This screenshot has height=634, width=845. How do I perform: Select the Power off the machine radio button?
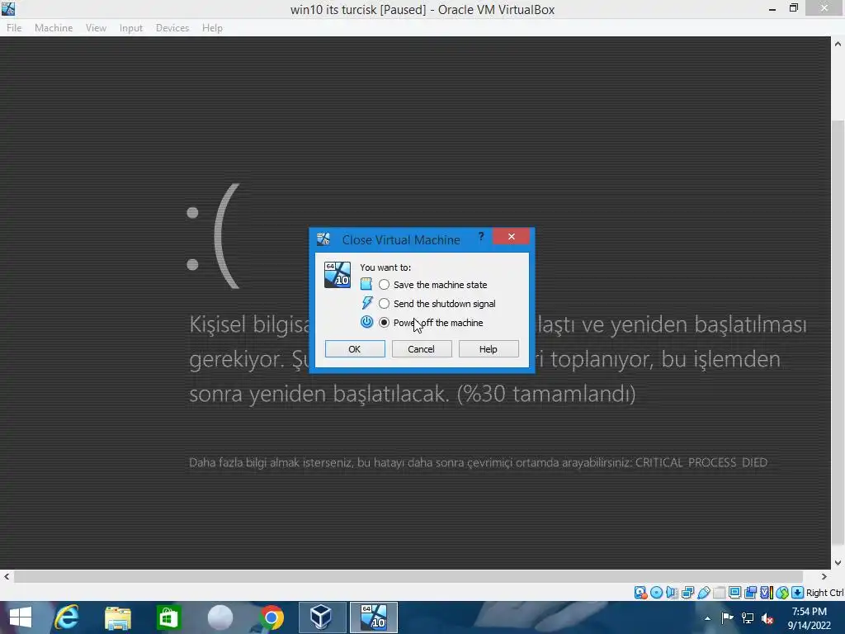click(384, 323)
